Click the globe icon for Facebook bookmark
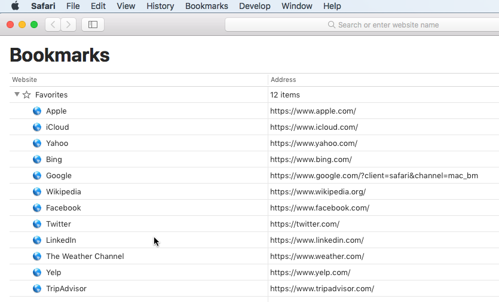Image resolution: width=499 pixels, height=302 pixels. click(x=37, y=208)
